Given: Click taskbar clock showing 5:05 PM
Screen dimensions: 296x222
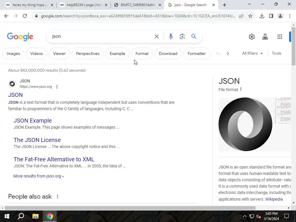Looking at the screenshot, I should [271, 216].
